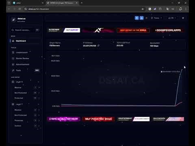Click the Dashboard home icon
This screenshot has height=146, width=195.
point(13,41)
